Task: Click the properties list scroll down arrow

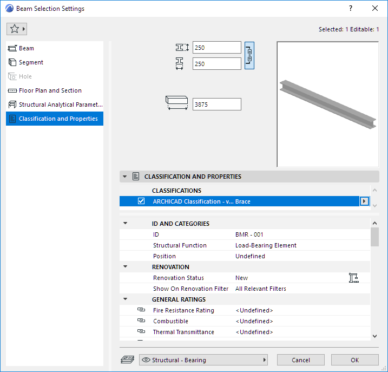Action: coord(374,336)
